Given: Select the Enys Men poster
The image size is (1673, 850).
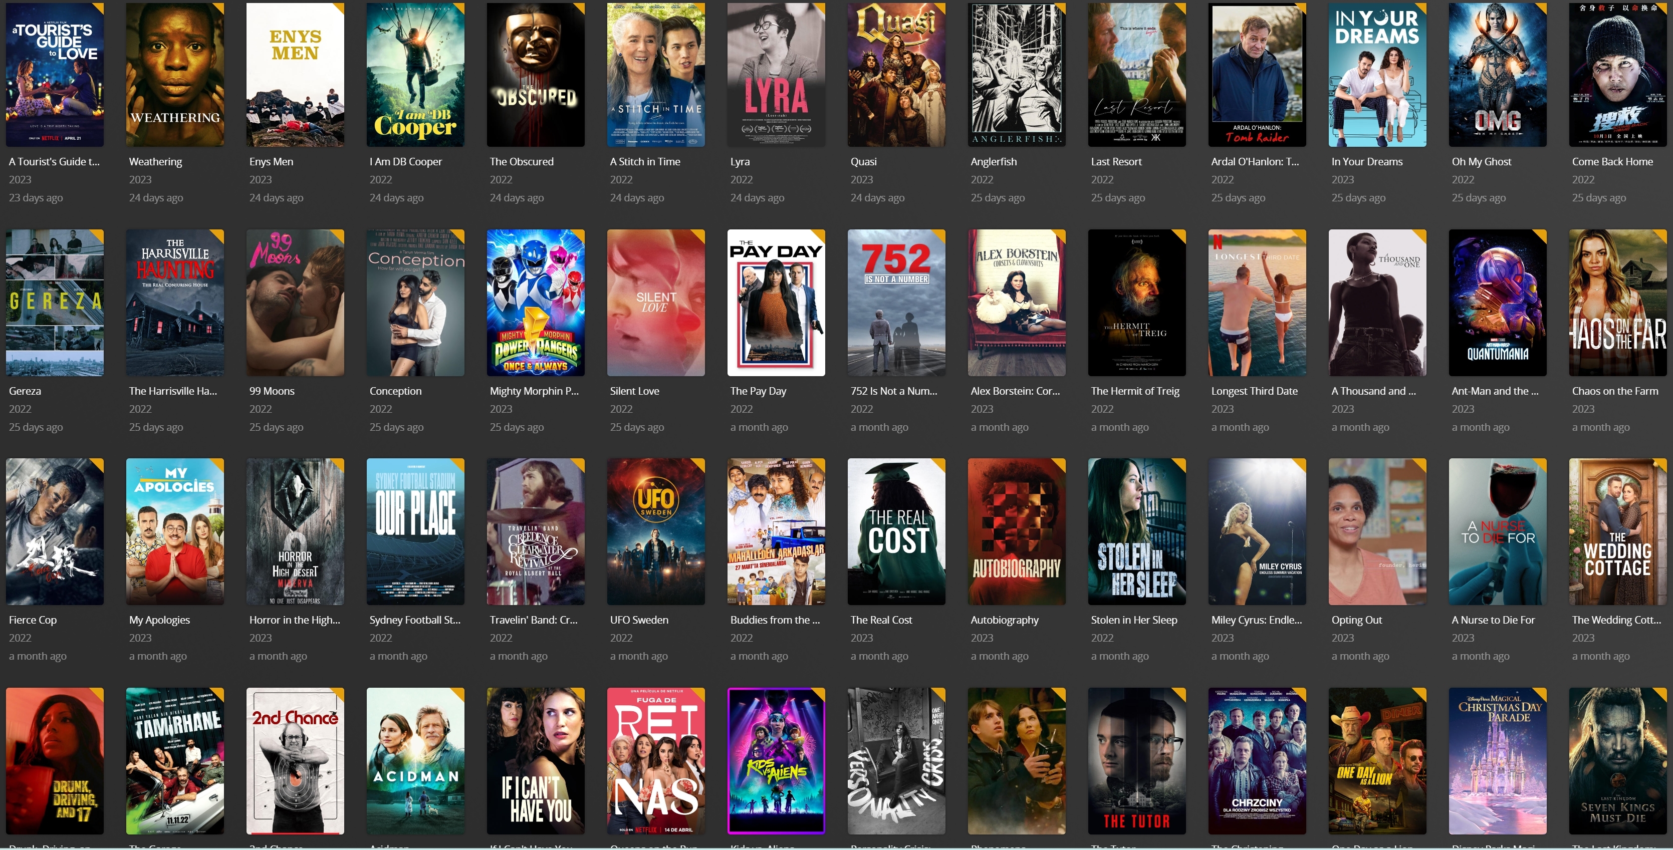Looking at the screenshot, I should pos(296,74).
